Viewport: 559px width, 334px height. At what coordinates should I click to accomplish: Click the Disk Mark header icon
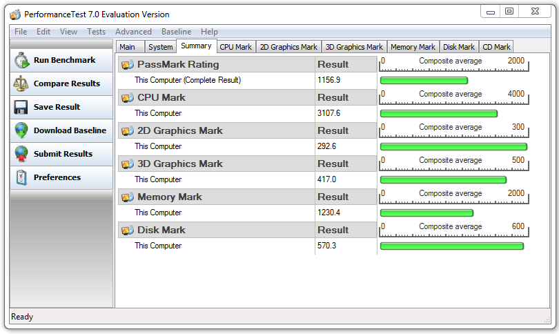pos(127,230)
